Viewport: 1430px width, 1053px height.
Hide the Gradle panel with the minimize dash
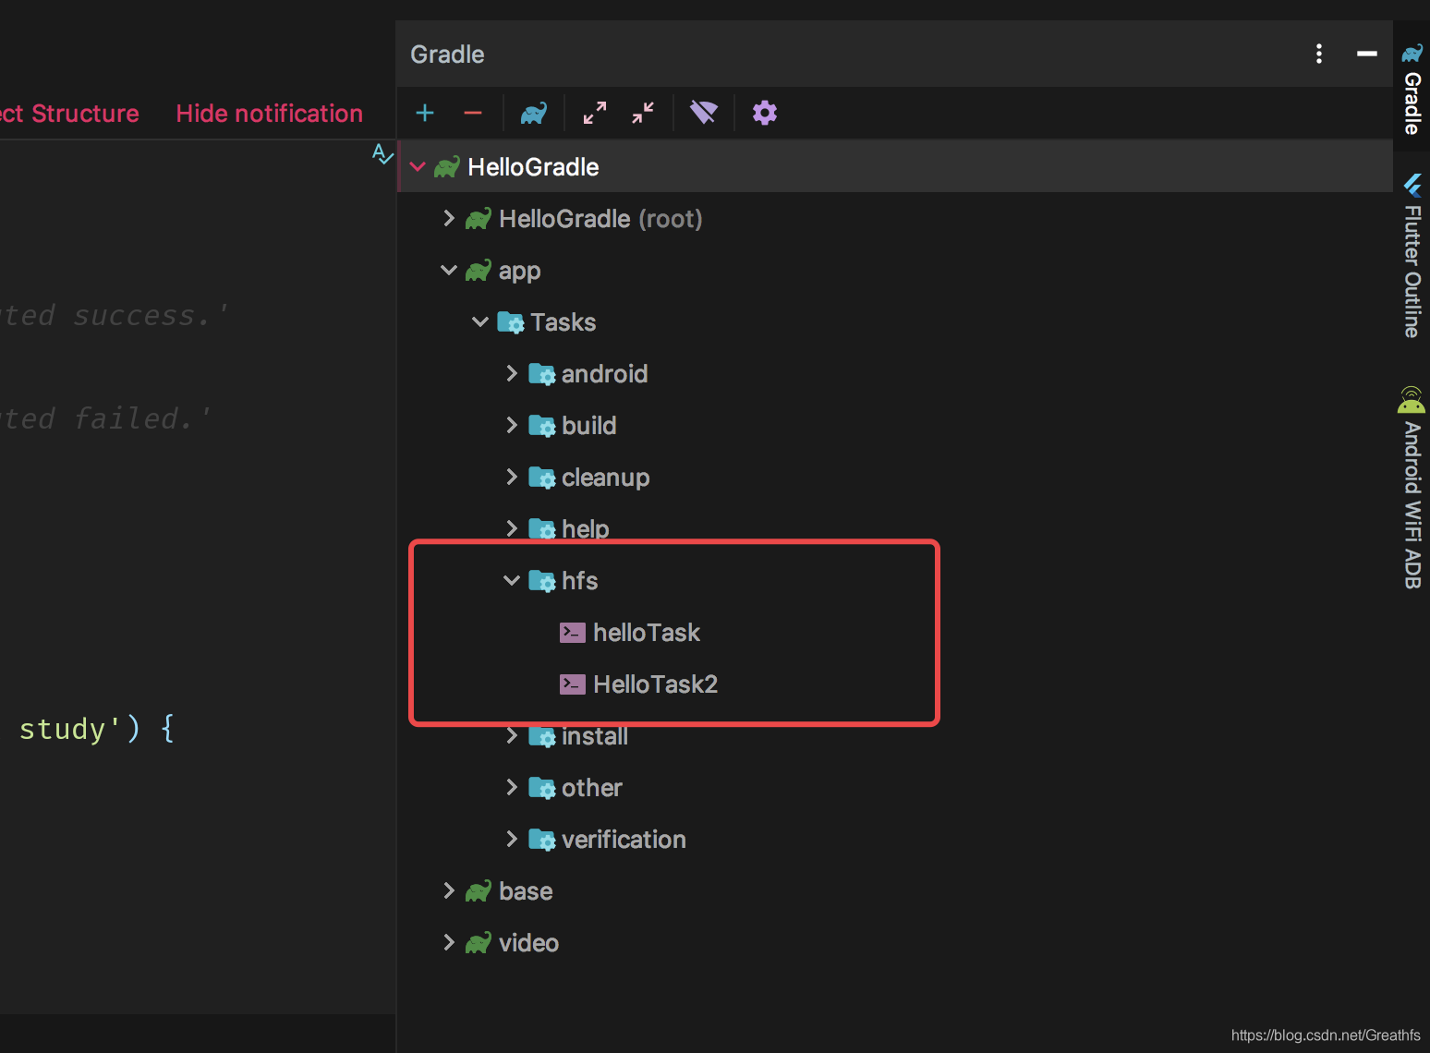click(x=1367, y=54)
